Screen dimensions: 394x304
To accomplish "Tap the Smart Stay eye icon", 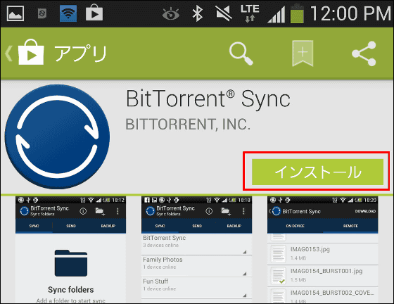I will [170, 14].
